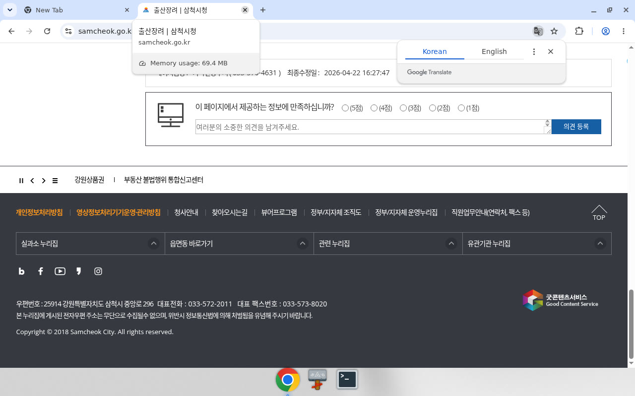
Task: Pause the banner rotation
Action: [x=21, y=181]
